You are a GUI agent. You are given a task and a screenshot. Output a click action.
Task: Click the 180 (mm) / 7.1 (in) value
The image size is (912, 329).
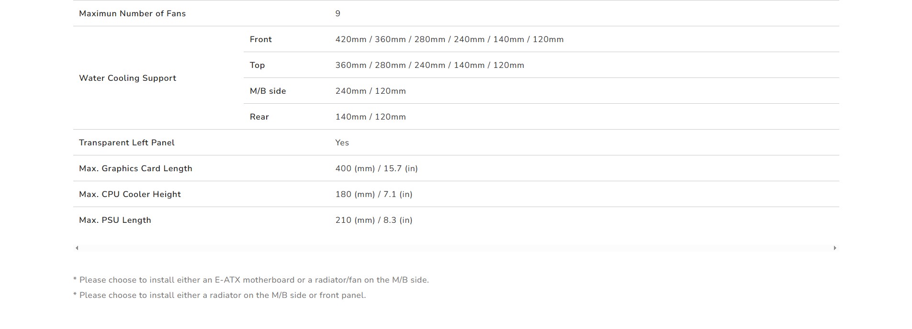(x=374, y=194)
